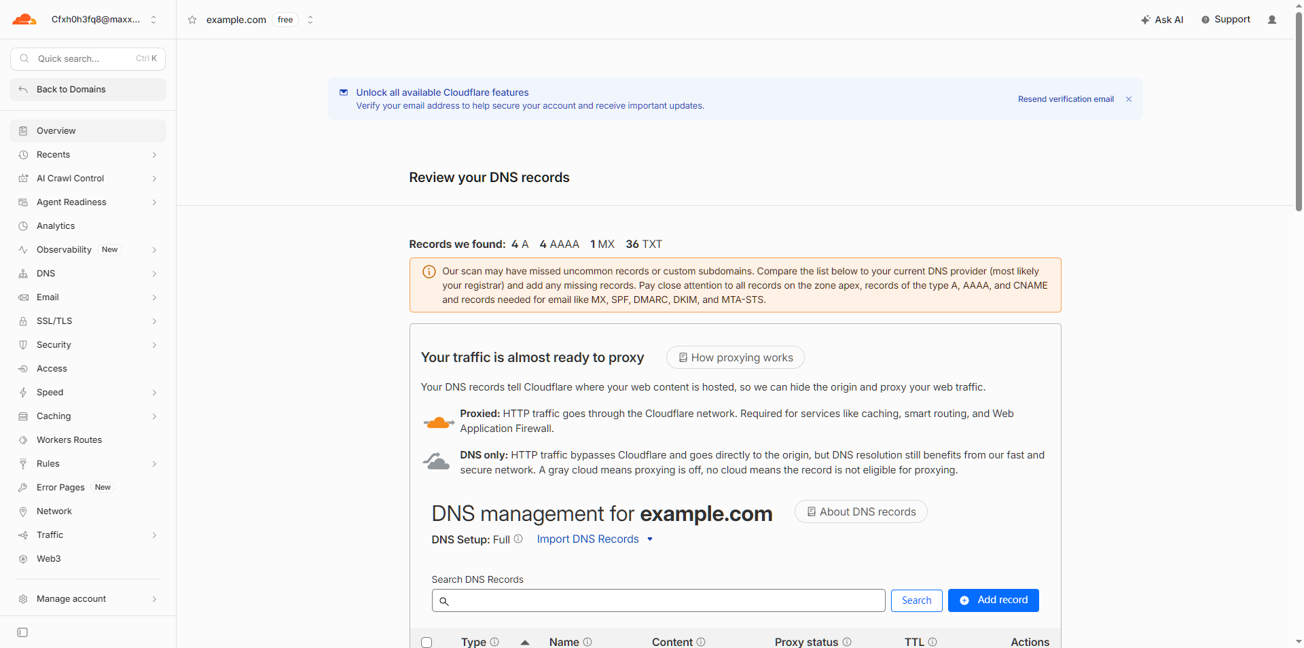Click the info icon beside DNS Setup Full
The width and height of the screenshot is (1304, 648).
(x=518, y=539)
